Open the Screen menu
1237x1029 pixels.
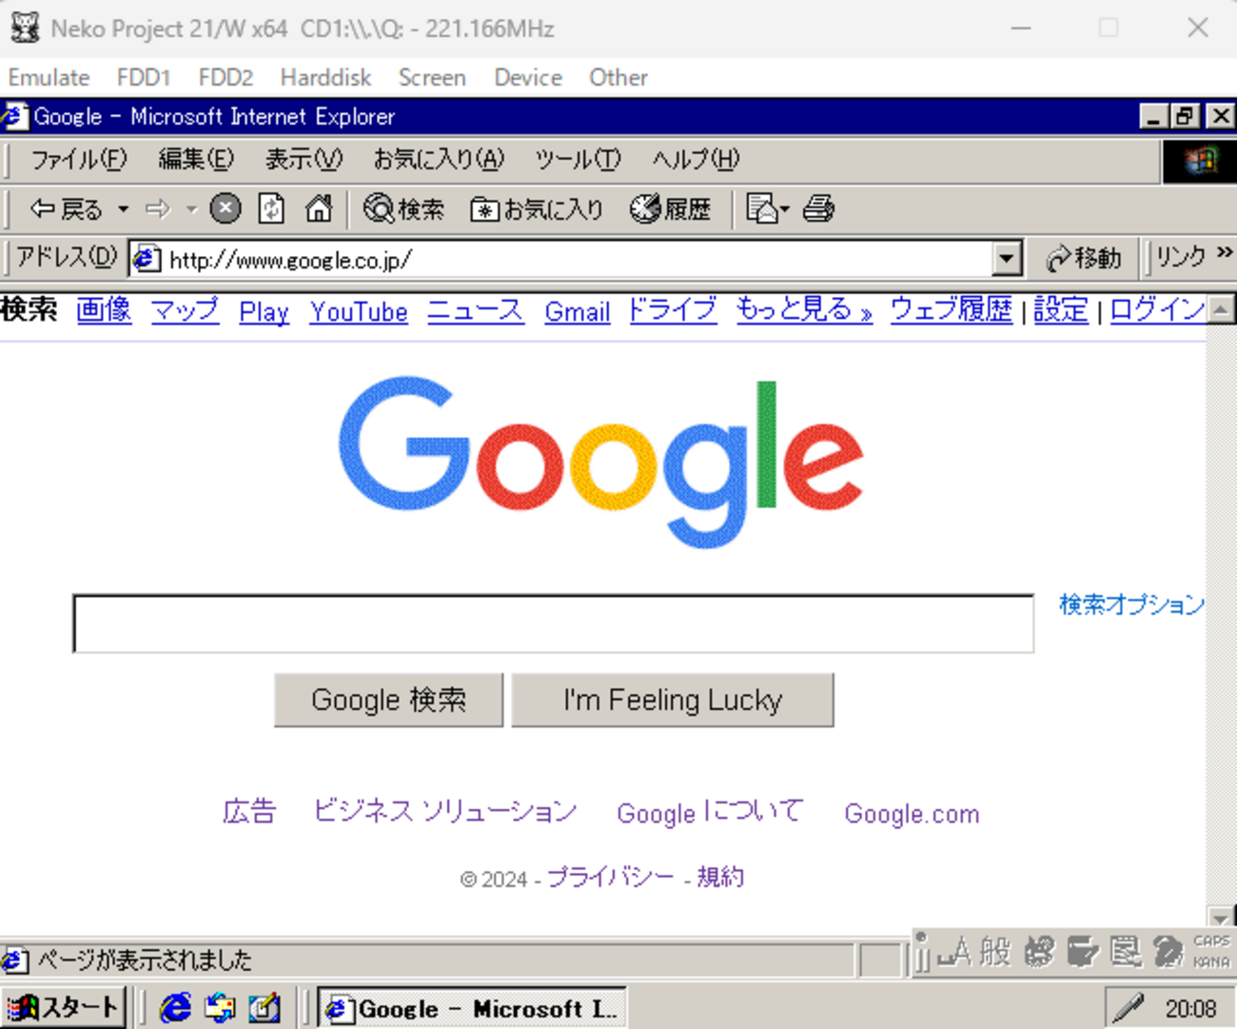click(x=432, y=77)
